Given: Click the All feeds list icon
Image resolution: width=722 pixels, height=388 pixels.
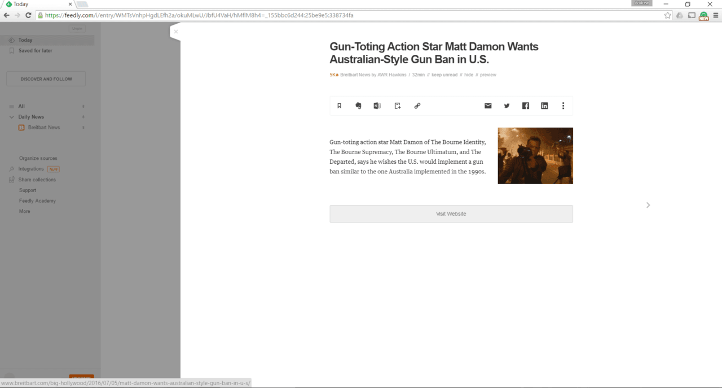Looking at the screenshot, I should tap(12, 106).
